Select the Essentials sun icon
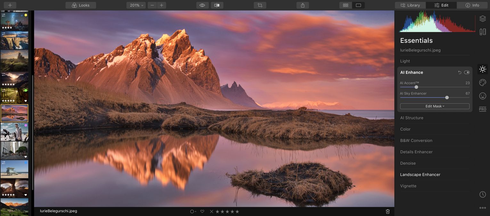 click(x=483, y=69)
